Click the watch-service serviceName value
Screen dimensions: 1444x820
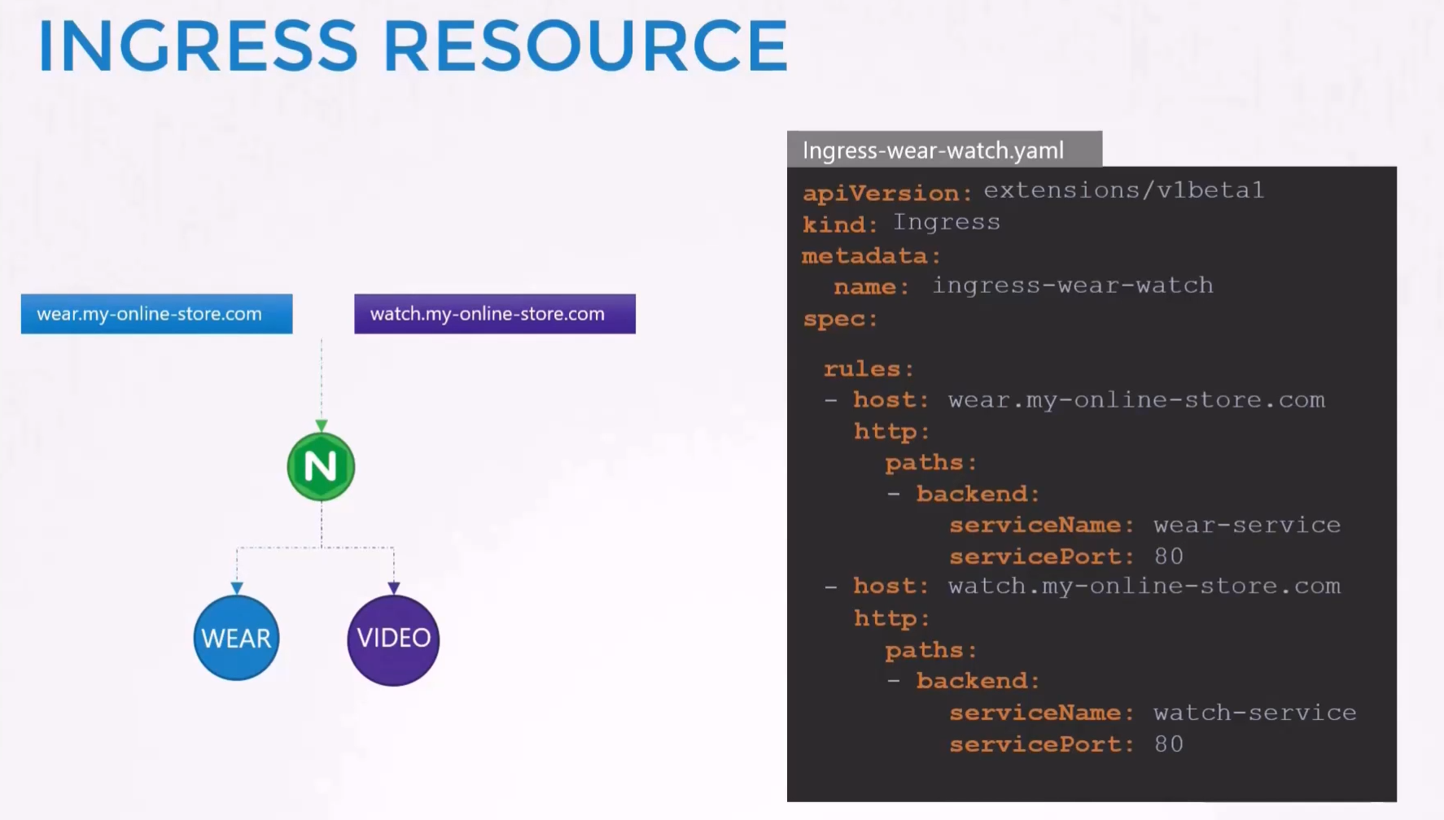[1255, 713]
